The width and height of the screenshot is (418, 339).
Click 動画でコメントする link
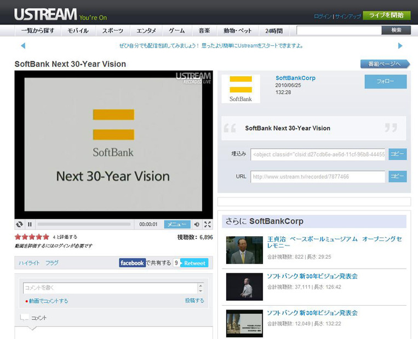coord(48,301)
